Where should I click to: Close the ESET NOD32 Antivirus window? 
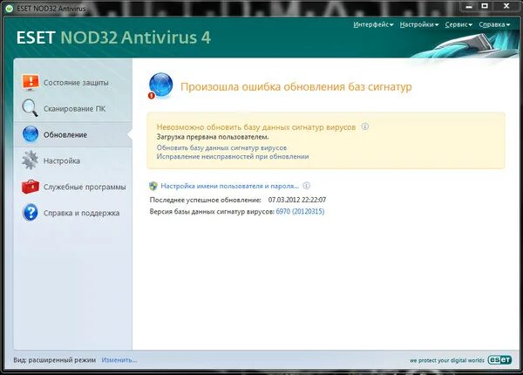506,6
